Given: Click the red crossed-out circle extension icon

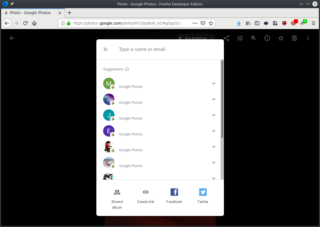Looking at the screenshot, I should (284, 23).
